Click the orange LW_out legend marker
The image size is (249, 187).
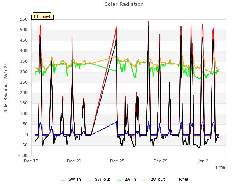click(x=145, y=180)
